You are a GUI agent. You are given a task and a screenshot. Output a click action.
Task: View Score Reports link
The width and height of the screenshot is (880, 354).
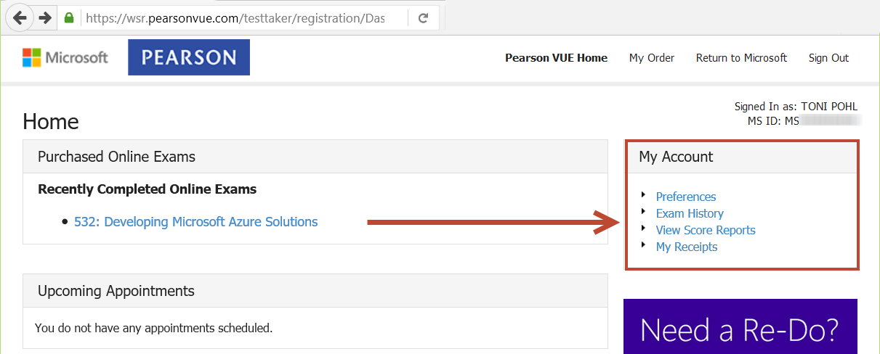click(706, 230)
